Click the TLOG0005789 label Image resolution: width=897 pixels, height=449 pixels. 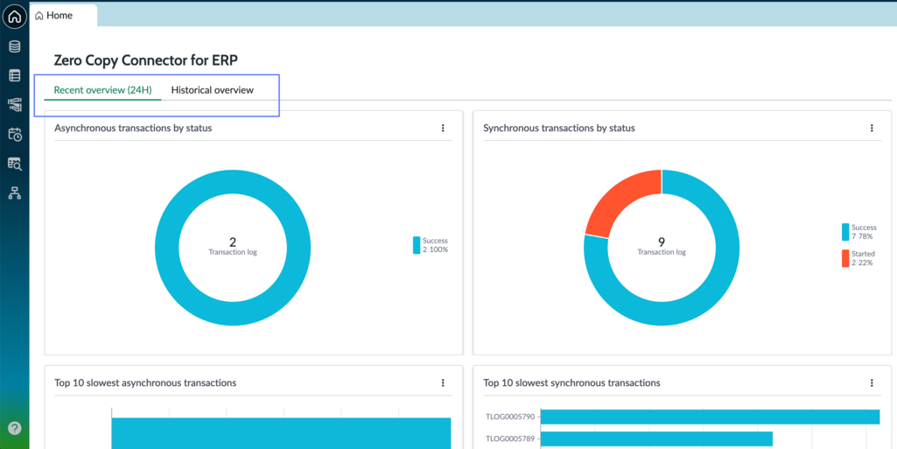click(x=510, y=438)
